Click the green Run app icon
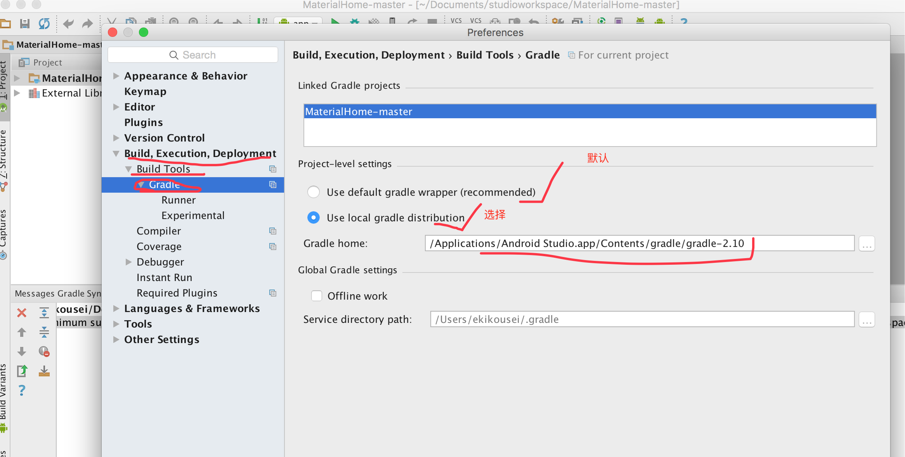905x457 pixels. [335, 21]
